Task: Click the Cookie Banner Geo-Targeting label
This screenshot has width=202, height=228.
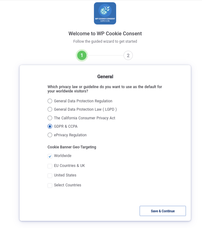Action: (72, 147)
